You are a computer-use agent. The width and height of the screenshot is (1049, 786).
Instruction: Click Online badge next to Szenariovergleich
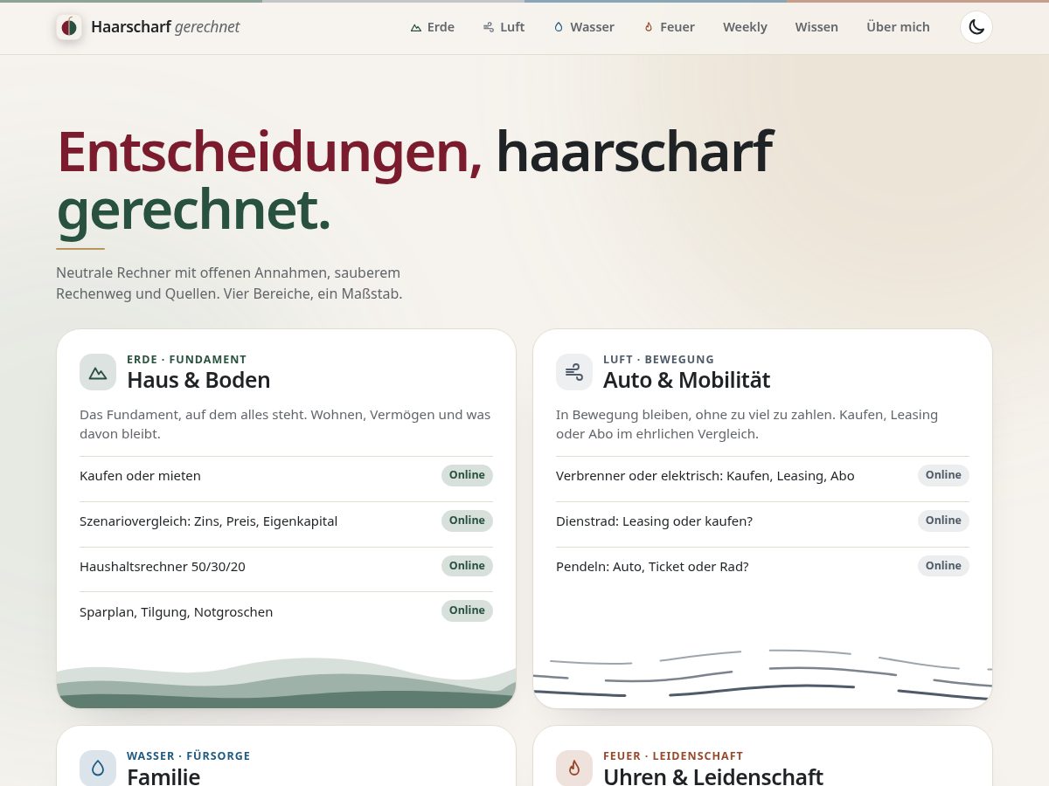tap(467, 521)
